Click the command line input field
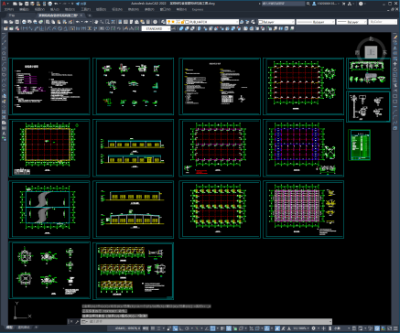 [x=206, y=321]
